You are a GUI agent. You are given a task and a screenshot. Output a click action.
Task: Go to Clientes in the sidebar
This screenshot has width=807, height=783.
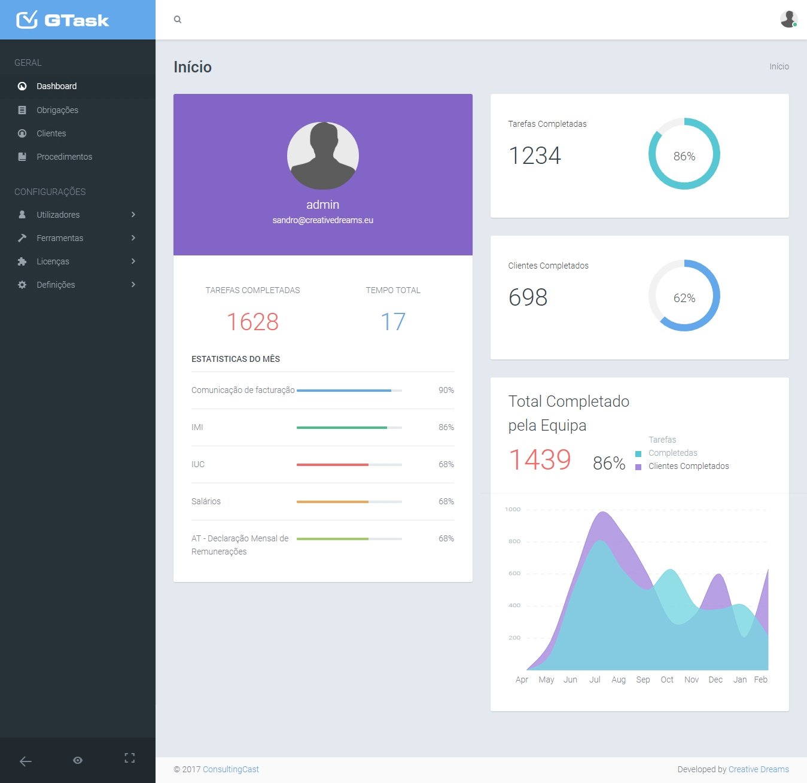tap(51, 133)
